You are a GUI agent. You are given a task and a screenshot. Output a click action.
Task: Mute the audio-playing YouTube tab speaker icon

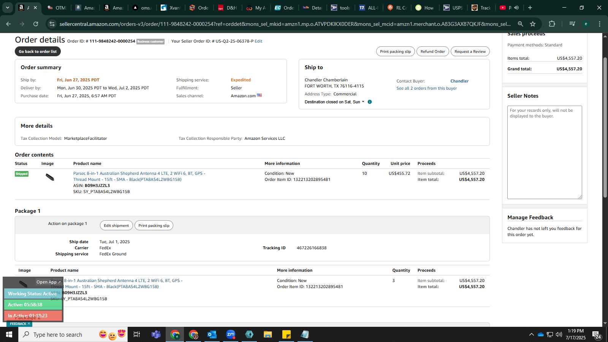(516, 8)
